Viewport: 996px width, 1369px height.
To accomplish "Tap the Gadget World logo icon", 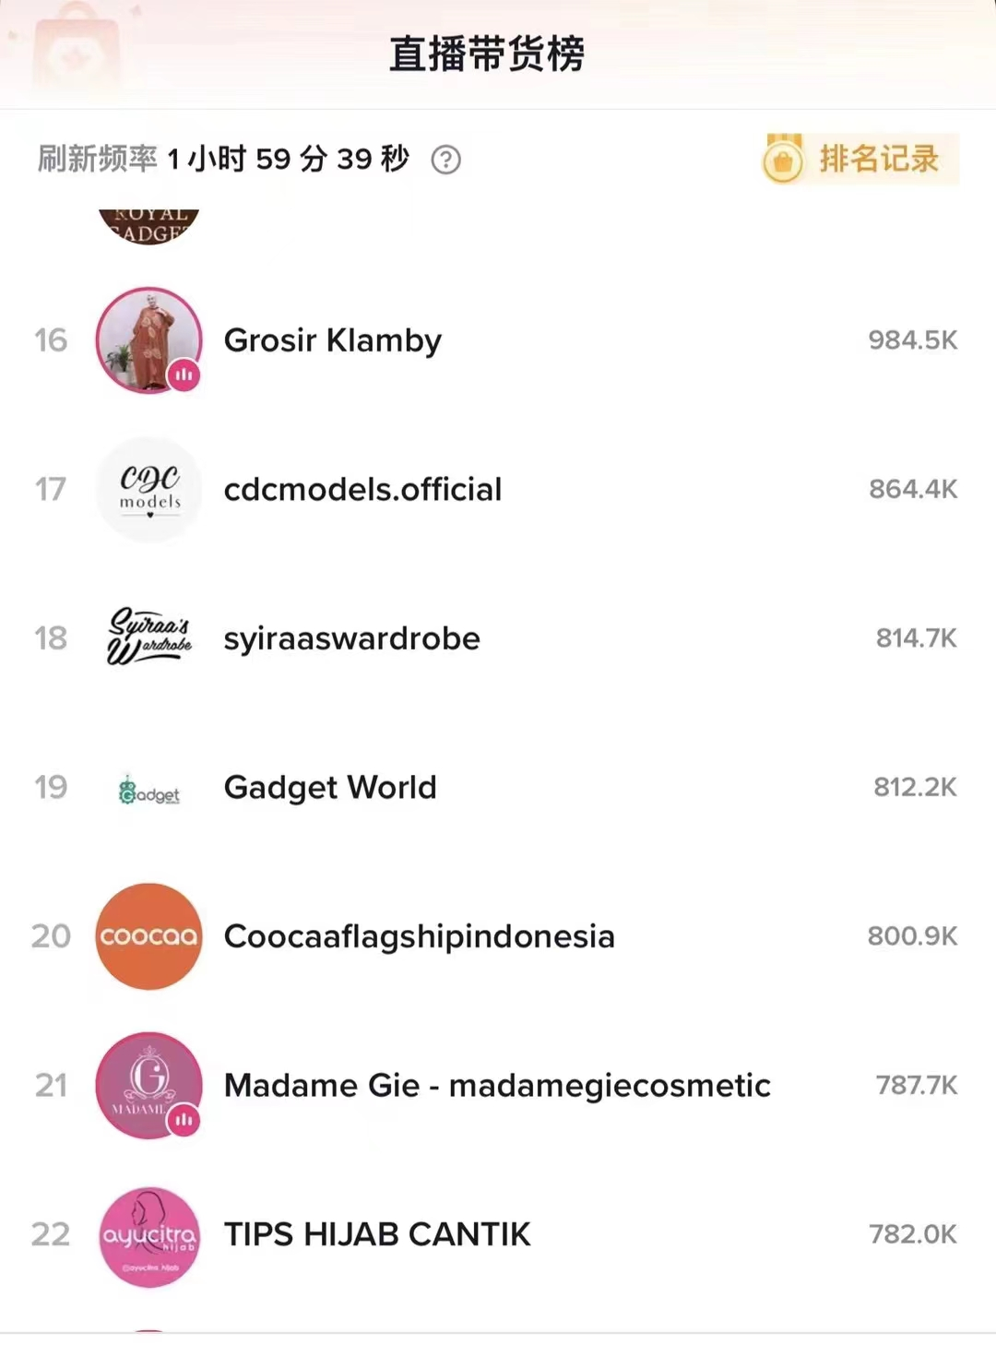I will pos(149,789).
